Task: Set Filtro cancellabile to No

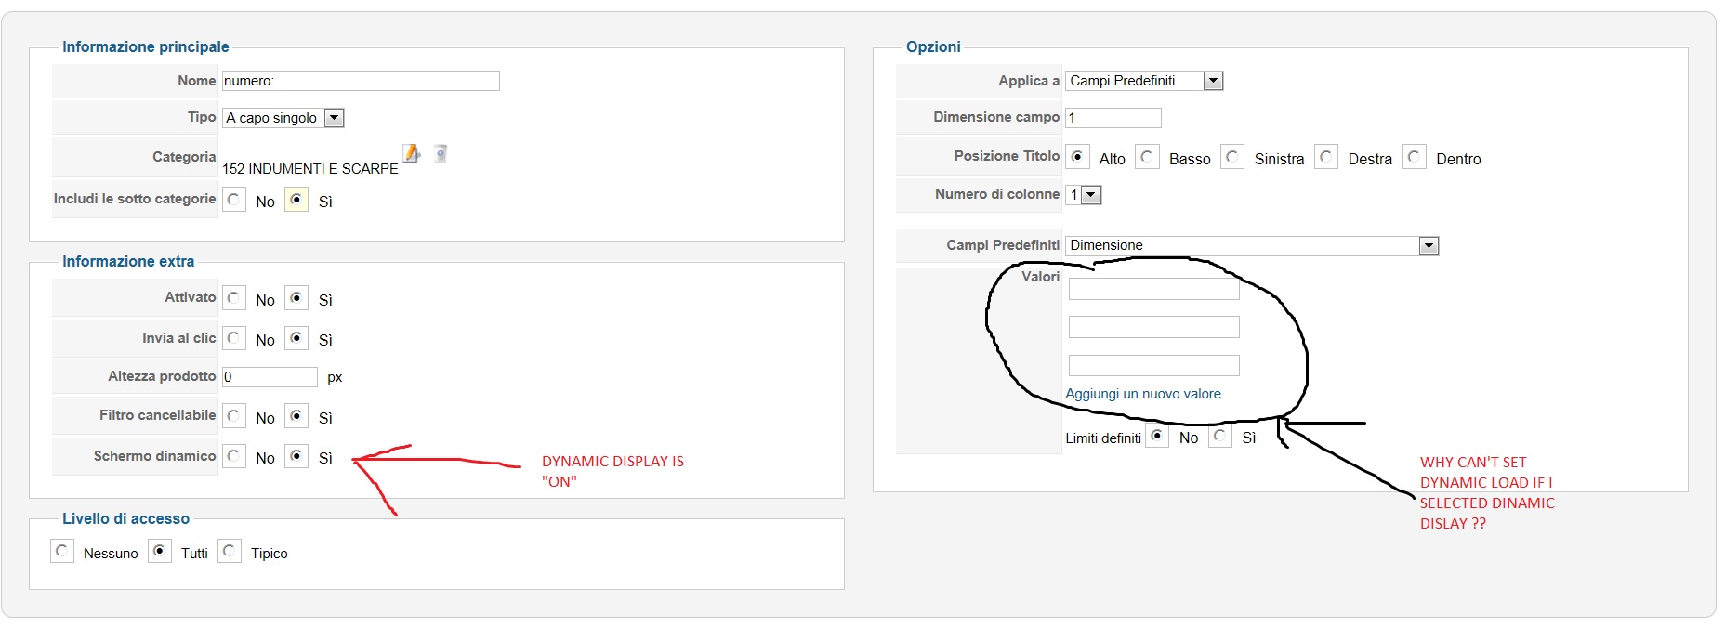Action: [234, 416]
